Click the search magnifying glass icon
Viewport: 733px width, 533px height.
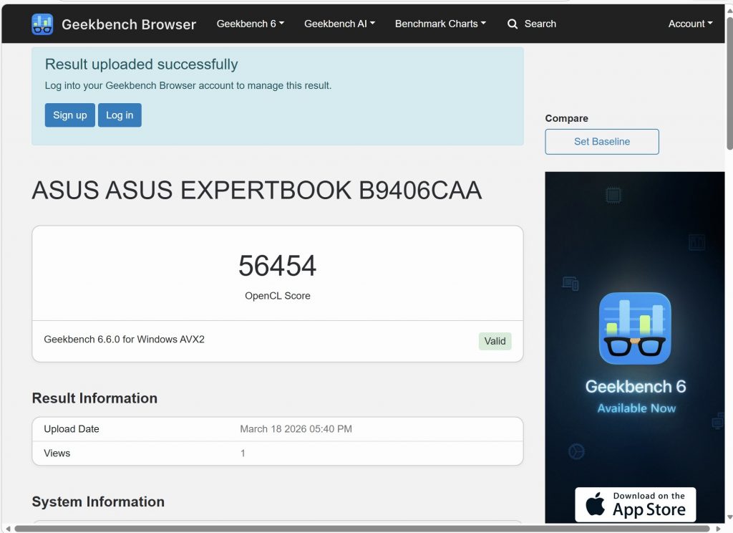click(513, 24)
